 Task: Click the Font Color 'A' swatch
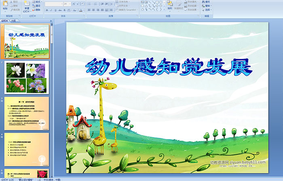coord(81,10)
